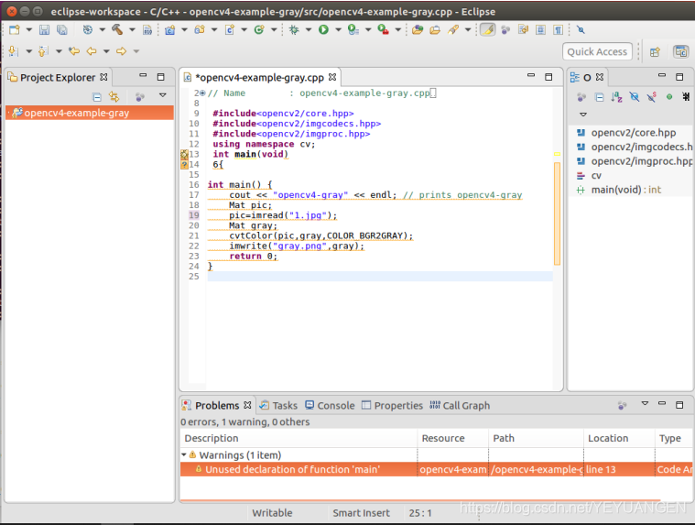Click the Save icon in the toolbar
This screenshot has width=695, height=525.
pyautogui.click(x=44, y=30)
